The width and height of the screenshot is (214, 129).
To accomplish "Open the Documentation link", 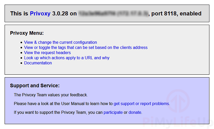I will pos(38,63).
